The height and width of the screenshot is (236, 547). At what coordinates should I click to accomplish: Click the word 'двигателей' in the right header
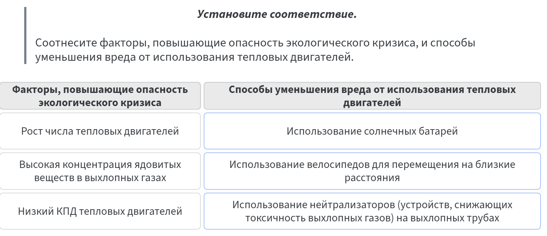pos(372,103)
